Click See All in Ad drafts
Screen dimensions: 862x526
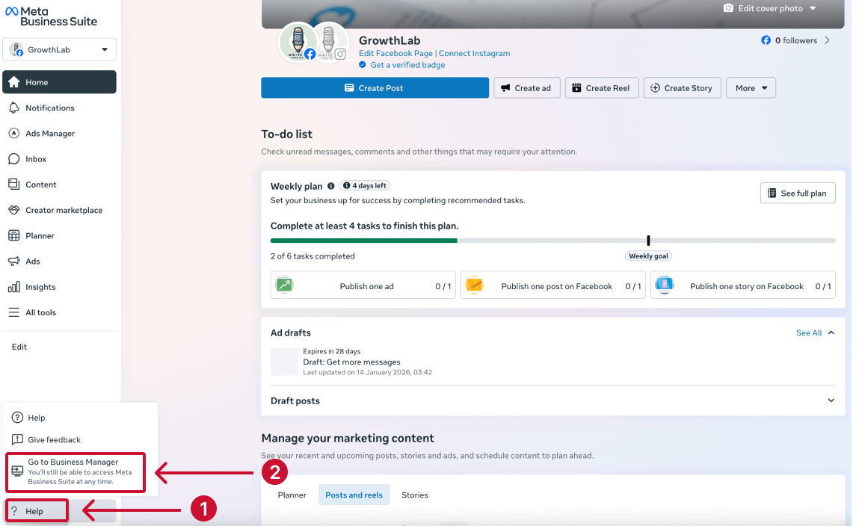[809, 333]
